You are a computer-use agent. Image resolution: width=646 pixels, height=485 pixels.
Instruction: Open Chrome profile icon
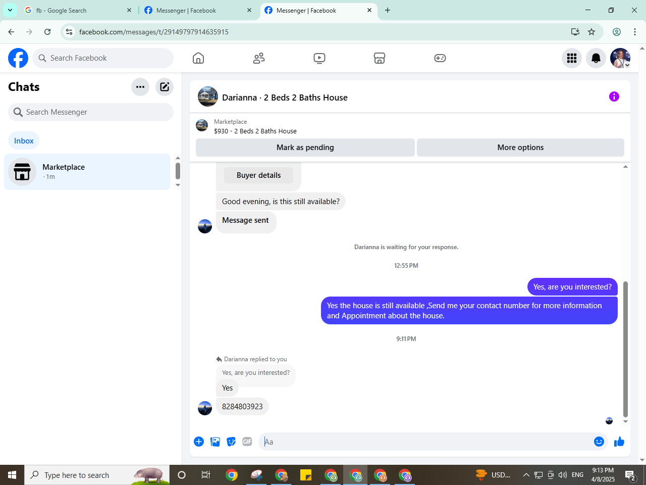[x=617, y=32]
